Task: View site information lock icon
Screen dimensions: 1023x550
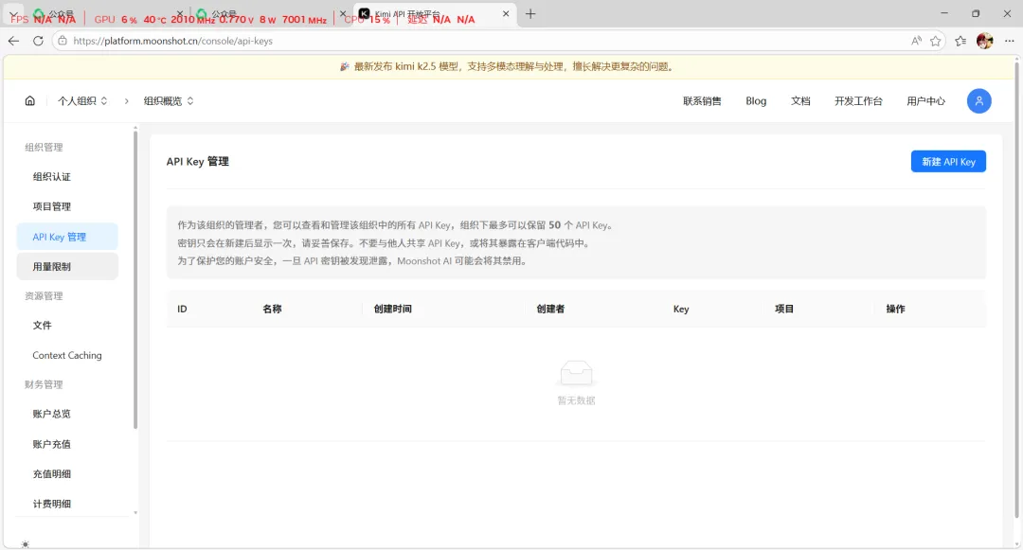Action: (x=62, y=41)
